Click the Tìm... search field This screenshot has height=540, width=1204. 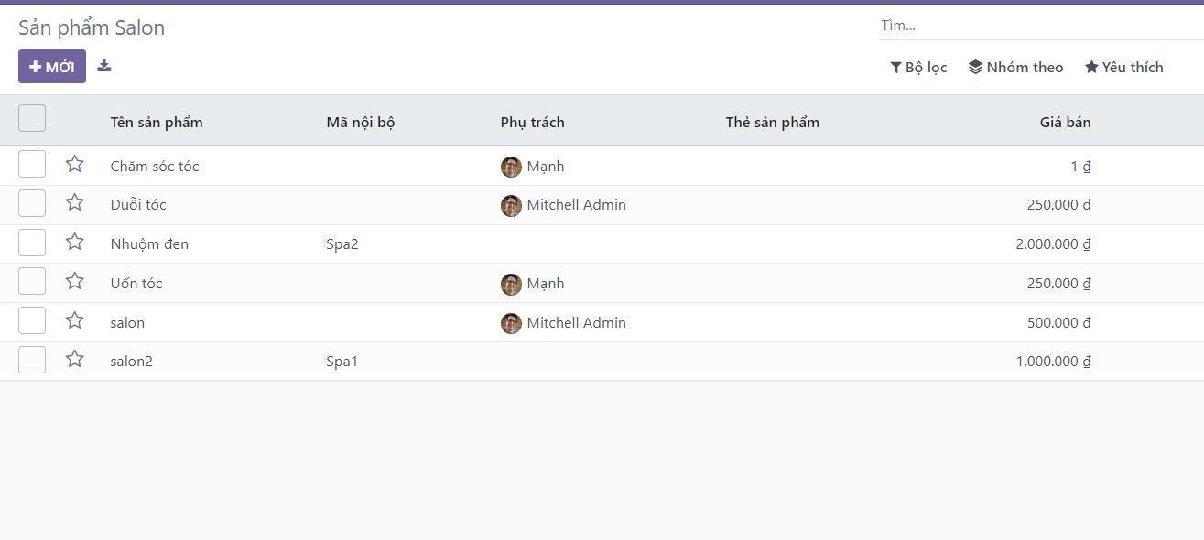coord(1039,26)
